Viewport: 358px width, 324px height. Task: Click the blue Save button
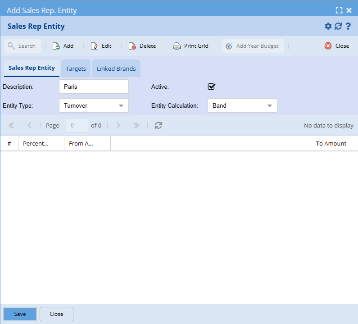coord(20,314)
